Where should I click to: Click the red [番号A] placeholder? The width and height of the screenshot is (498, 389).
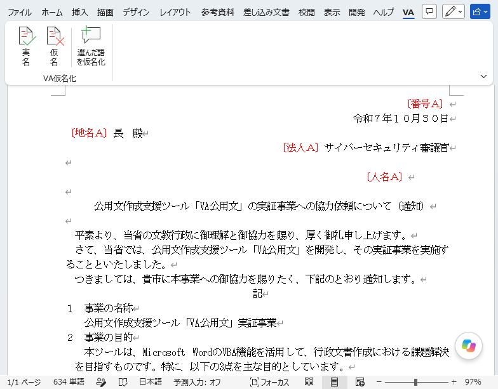click(x=425, y=104)
